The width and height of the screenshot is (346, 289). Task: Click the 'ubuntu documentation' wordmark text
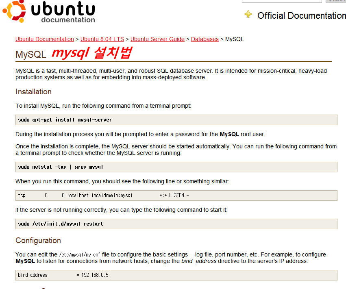(x=63, y=13)
